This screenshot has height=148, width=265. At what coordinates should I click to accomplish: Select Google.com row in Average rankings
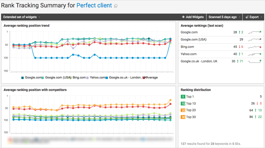tap(221, 32)
